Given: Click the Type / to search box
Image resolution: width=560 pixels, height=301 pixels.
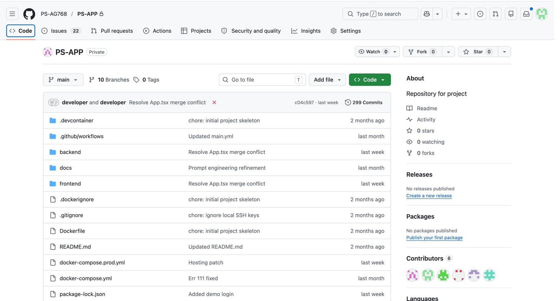Looking at the screenshot, I should coord(380,14).
